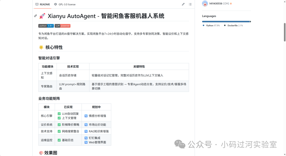Click contributor avatar for 1411430556
Image resolution: width=286 pixels, height=156 pixels.
point(205,3)
